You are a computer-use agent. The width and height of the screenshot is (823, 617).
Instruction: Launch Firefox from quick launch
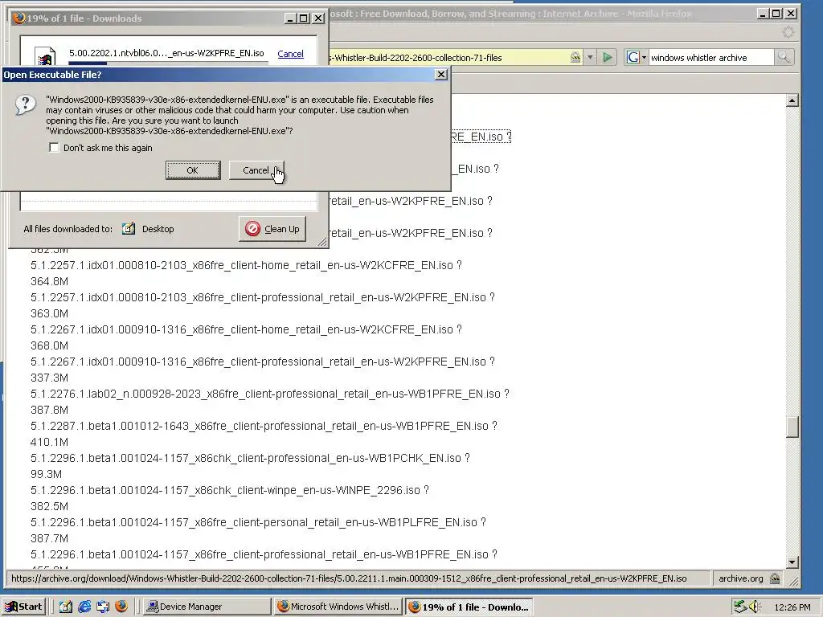[x=121, y=607]
